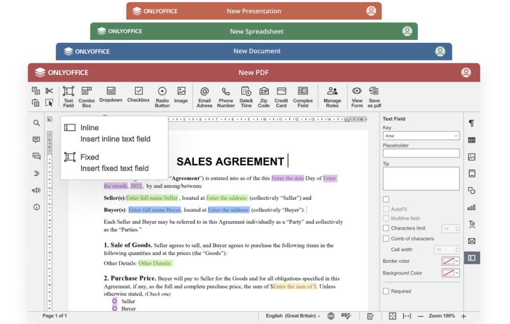
Task: Bring the New Presentation window forward
Action: click(253, 11)
